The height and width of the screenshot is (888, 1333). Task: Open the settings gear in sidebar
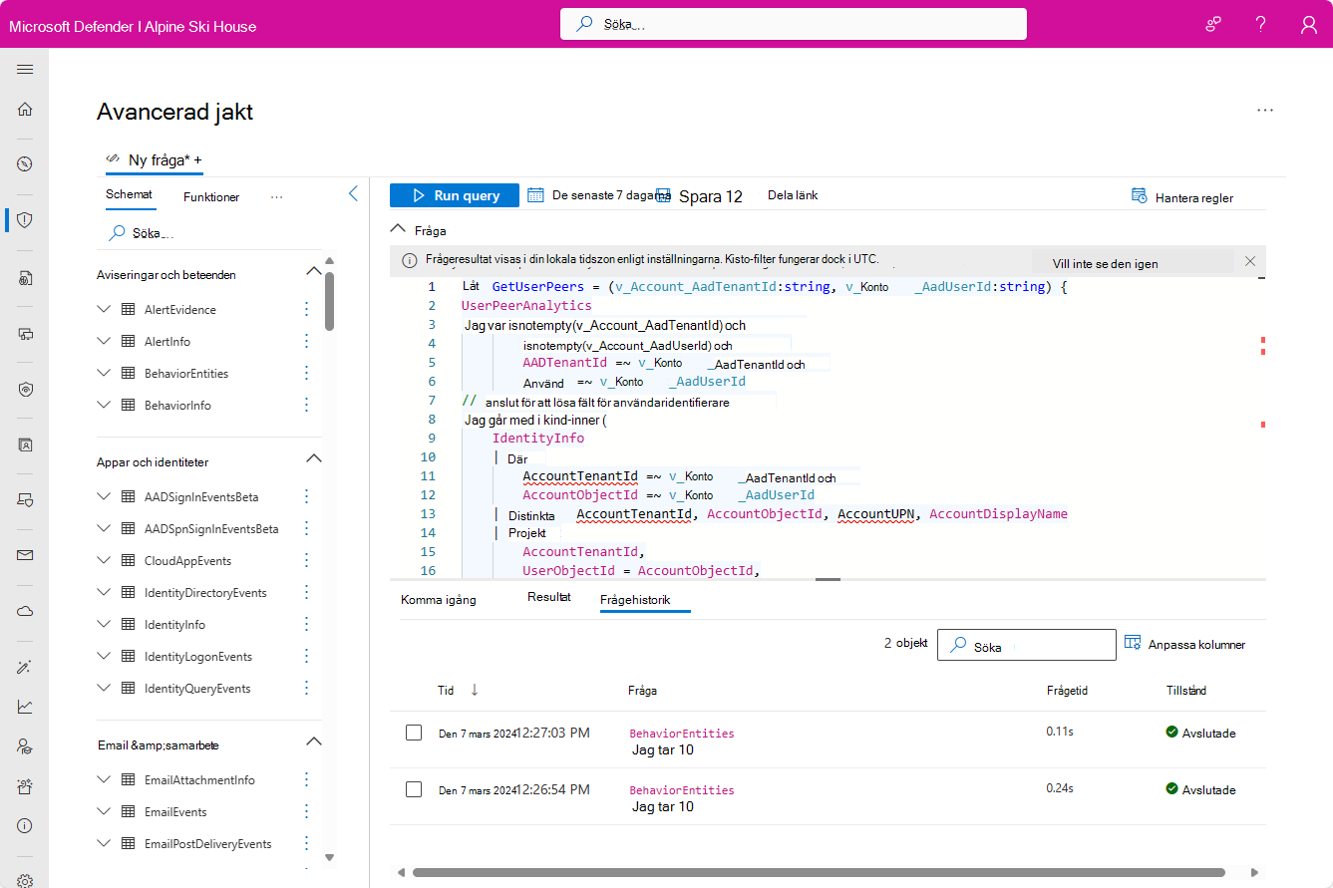(x=25, y=881)
